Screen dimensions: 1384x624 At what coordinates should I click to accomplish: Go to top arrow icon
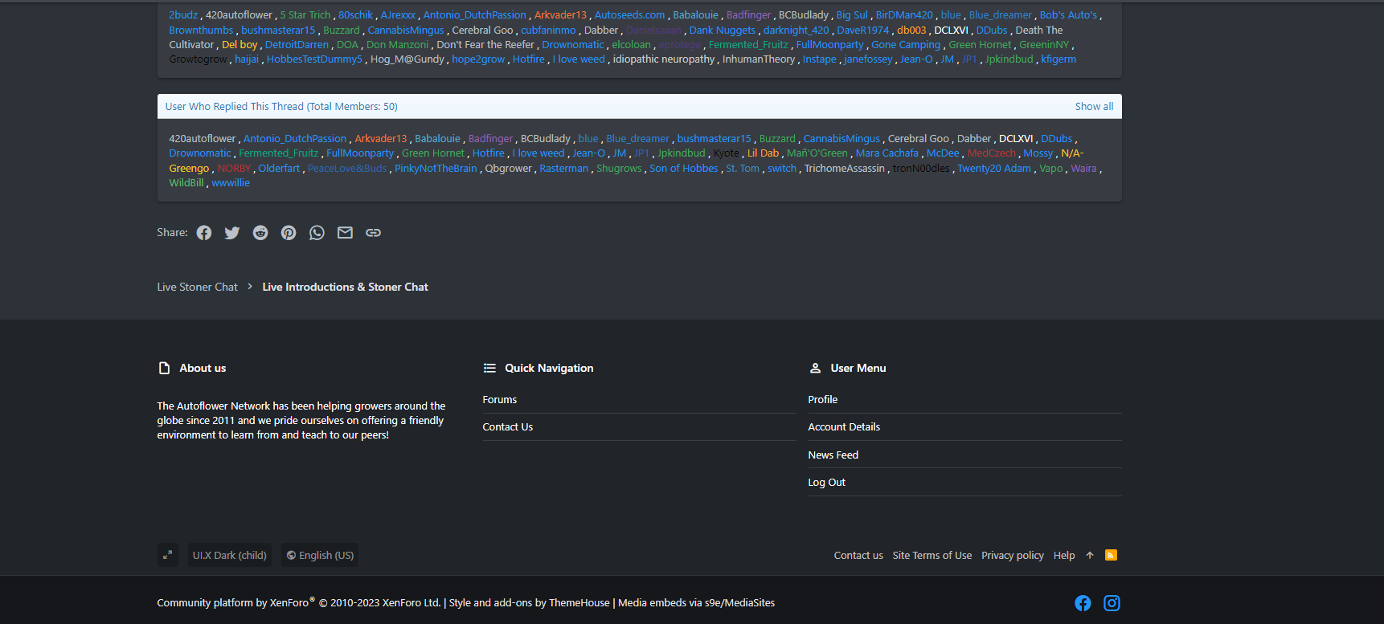1090,555
